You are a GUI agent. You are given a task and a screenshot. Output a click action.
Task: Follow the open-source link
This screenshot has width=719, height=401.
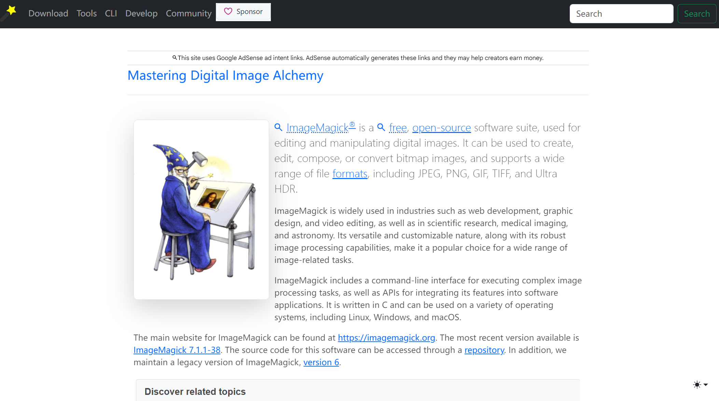441,128
